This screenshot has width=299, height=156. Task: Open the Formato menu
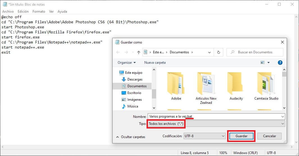tap(39, 12)
